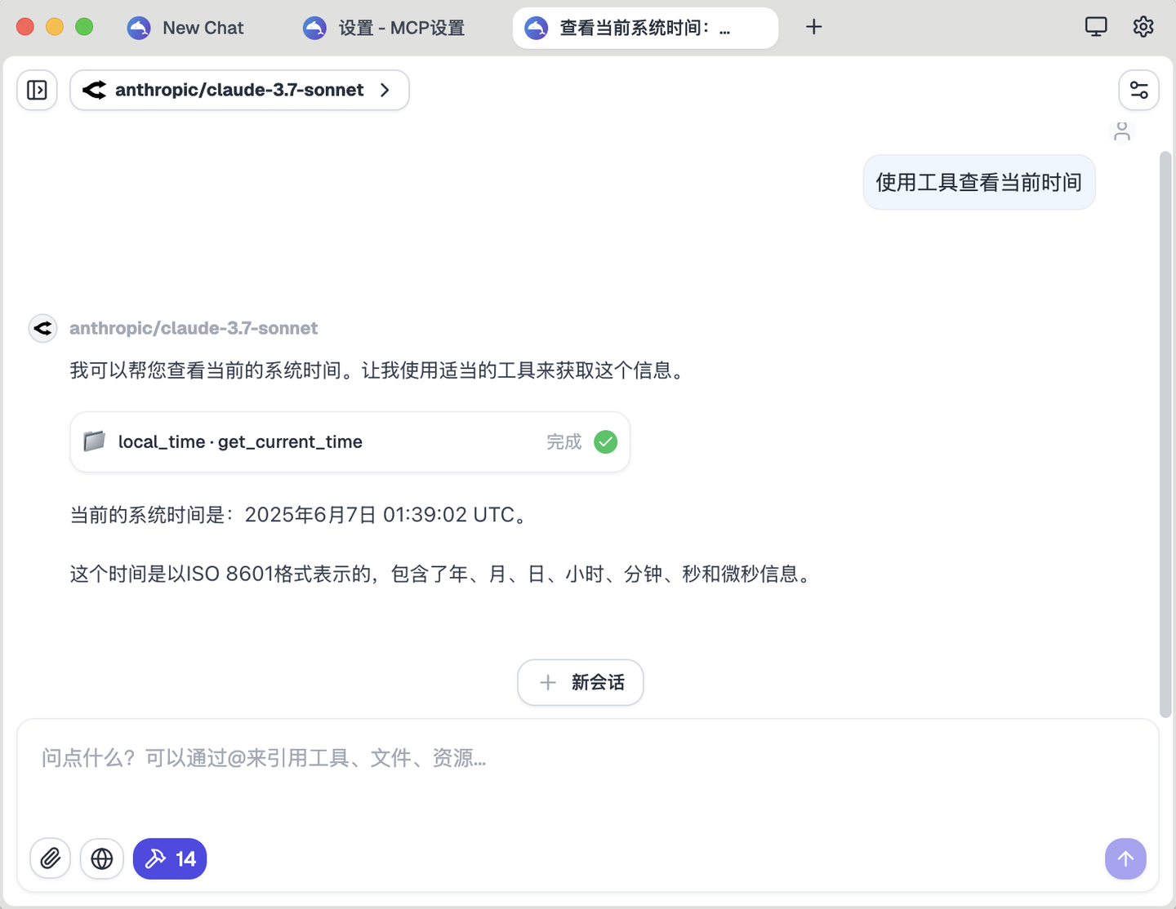
Task: Toggle the sidebar panel icon
Action: pos(37,90)
